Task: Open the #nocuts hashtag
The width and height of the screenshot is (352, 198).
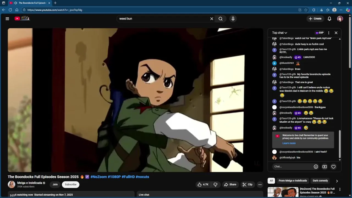Action: coord(142,177)
